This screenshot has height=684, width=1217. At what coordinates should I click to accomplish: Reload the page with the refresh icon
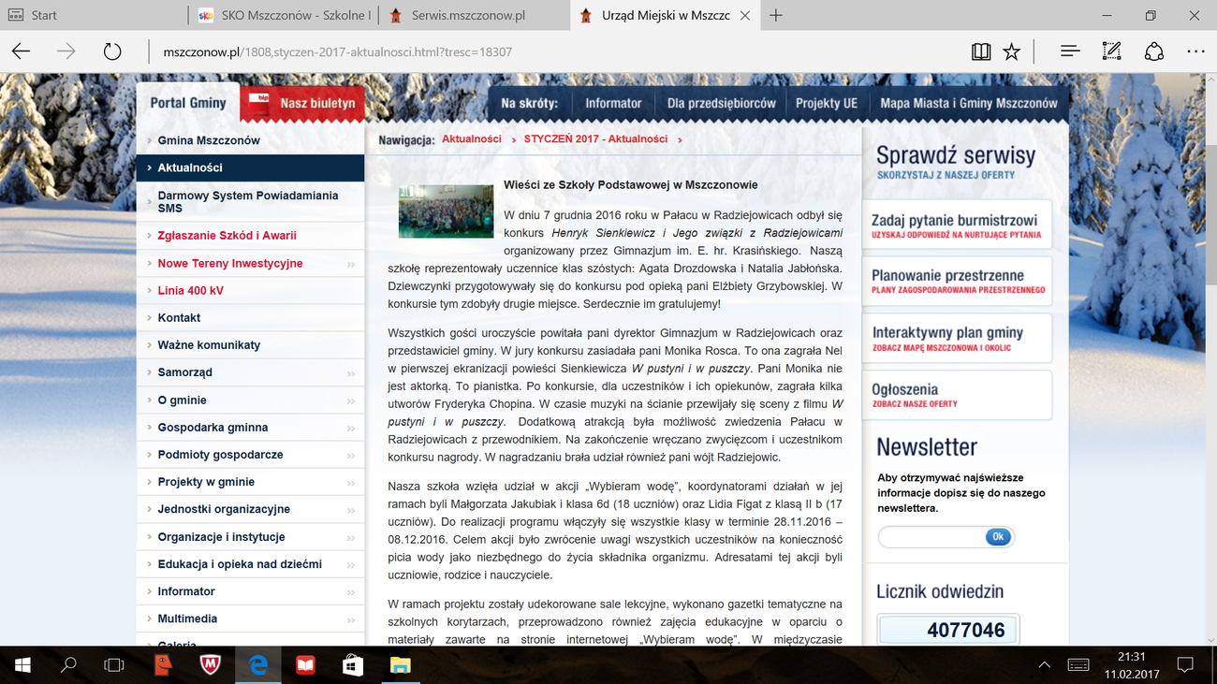click(112, 52)
